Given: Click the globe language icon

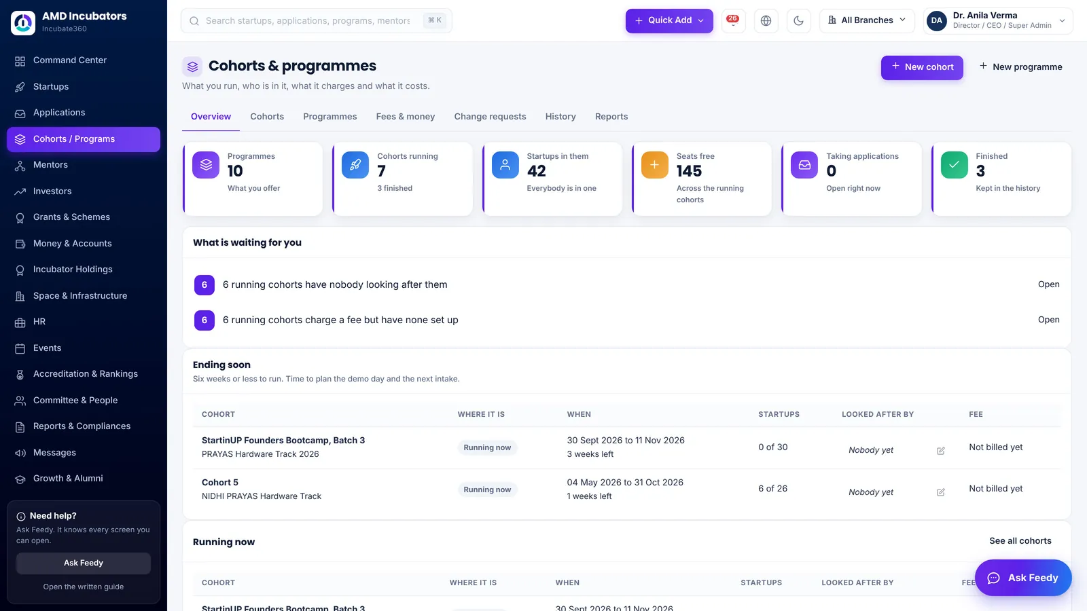Looking at the screenshot, I should pos(766,20).
